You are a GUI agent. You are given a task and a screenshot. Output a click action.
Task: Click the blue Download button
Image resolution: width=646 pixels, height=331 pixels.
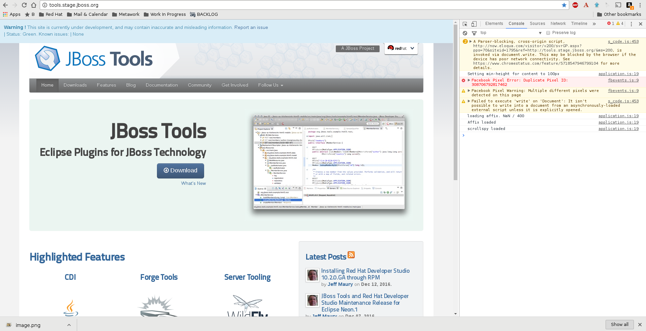coord(181,171)
